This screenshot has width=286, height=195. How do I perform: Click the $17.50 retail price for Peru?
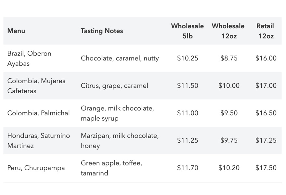coord(266,168)
